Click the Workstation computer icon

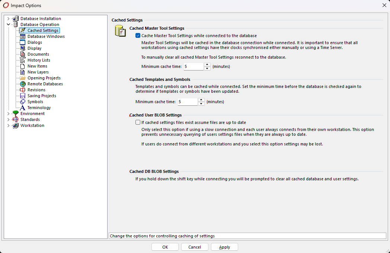pyautogui.click(x=16, y=125)
